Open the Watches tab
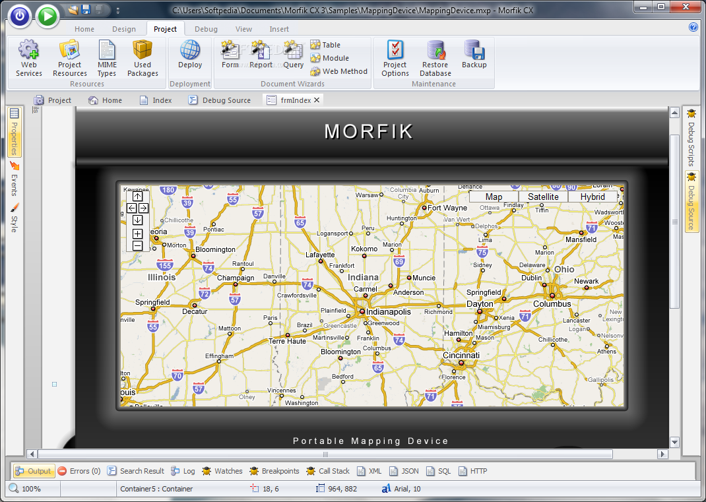Image resolution: width=706 pixels, height=502 pixels. [x=222, y=471]
